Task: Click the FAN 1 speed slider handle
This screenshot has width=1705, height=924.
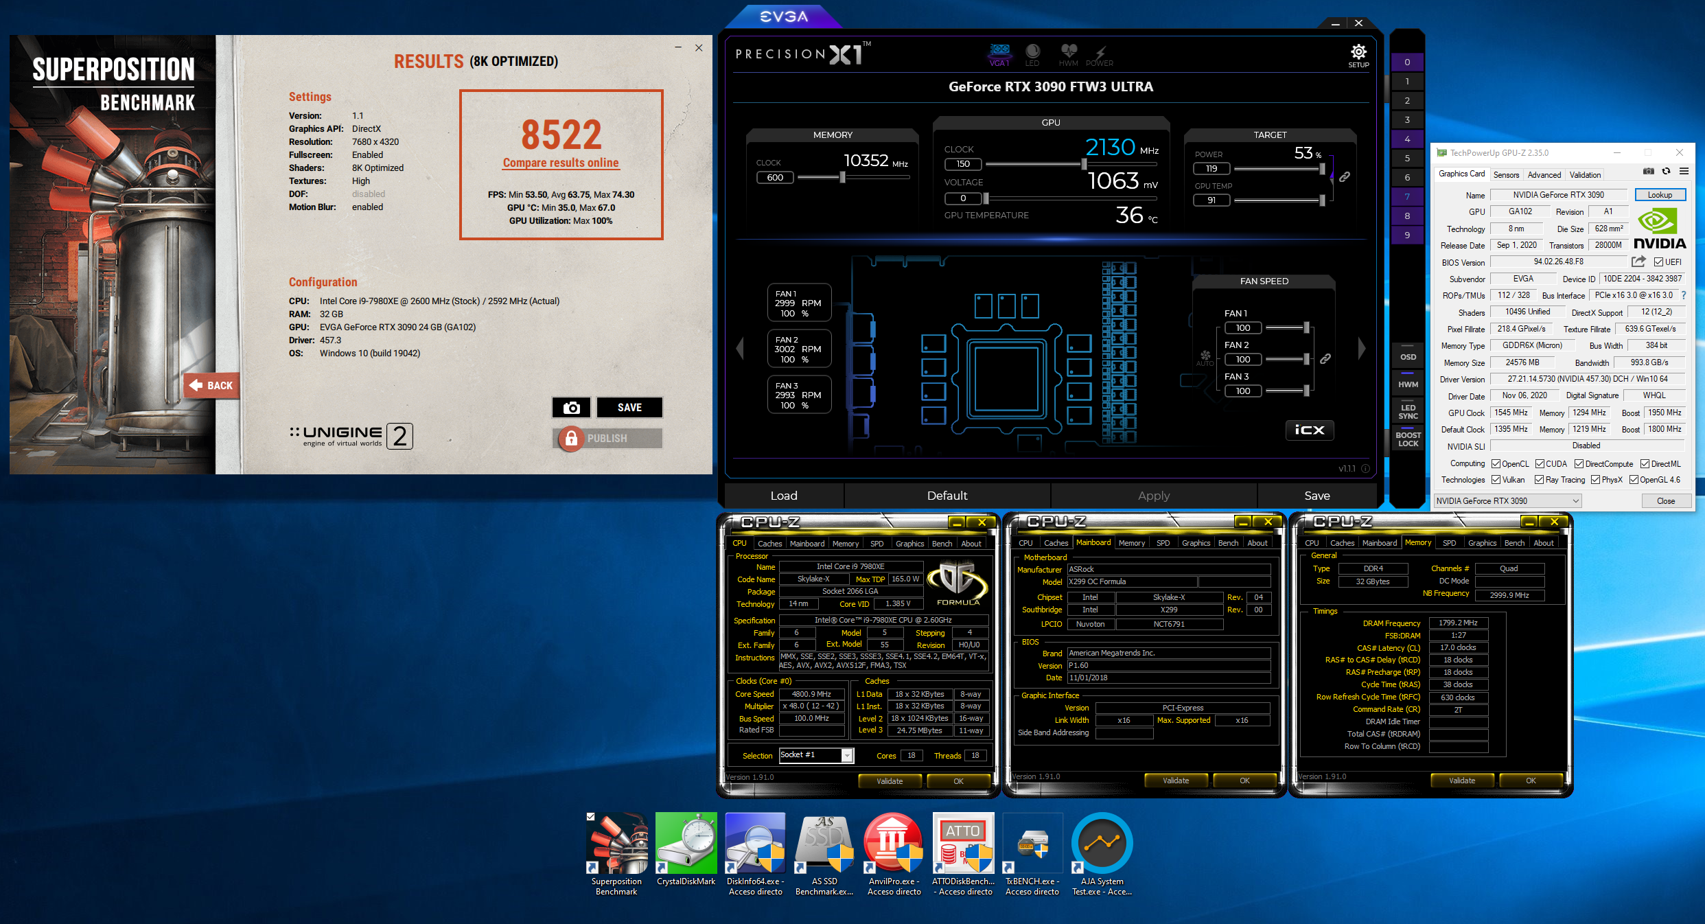Action: 1306,328
